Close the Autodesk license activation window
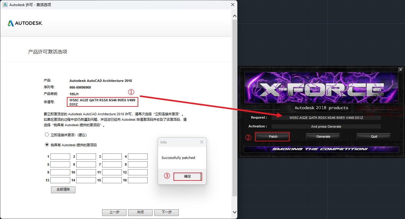 pos(233,5)
